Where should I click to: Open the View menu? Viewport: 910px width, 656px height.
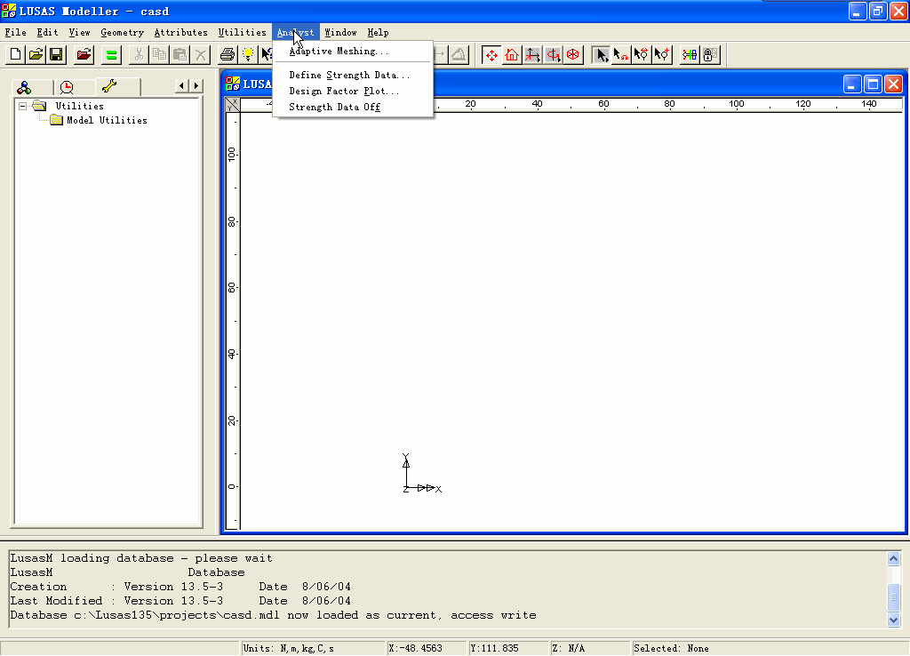coord(79,33)
